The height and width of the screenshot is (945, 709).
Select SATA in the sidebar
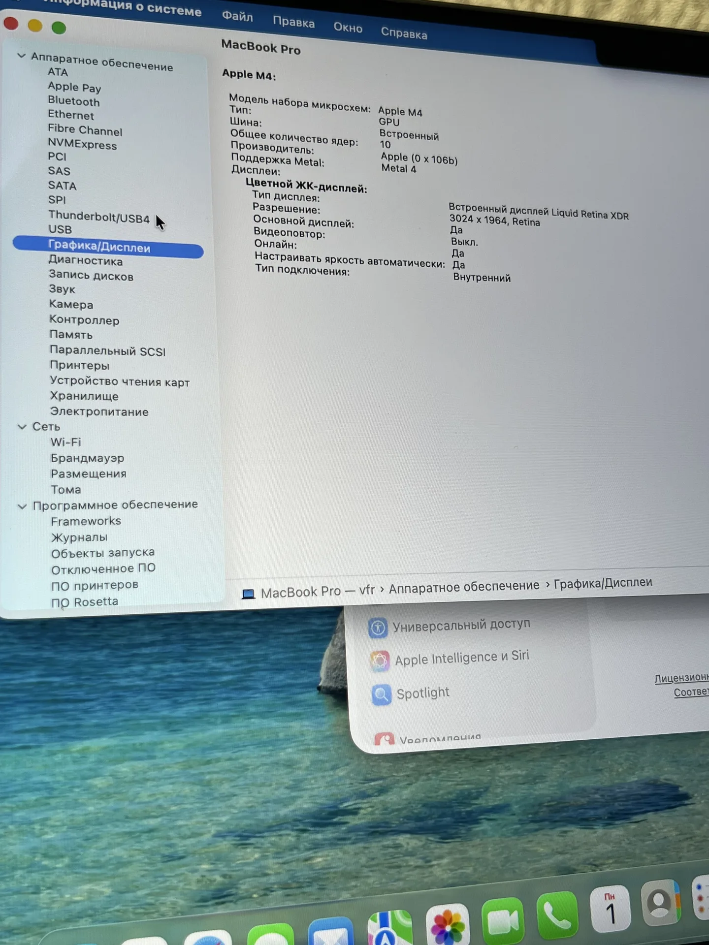[x=62, y=186]
